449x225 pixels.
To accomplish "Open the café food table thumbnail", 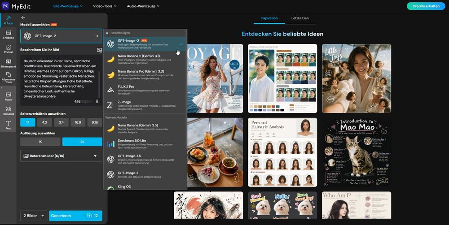I will pos(215,152).
